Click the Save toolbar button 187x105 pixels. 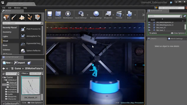click(x=50, y=15)
